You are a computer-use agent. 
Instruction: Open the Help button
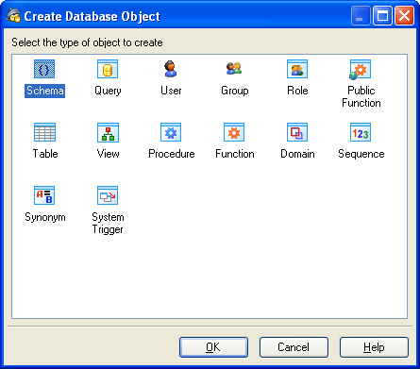click(374, 347)
